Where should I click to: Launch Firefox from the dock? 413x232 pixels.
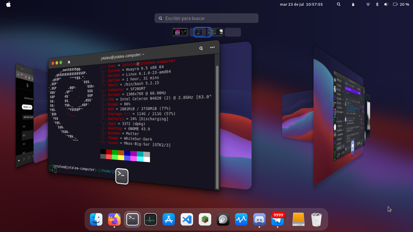coord(114,219)
